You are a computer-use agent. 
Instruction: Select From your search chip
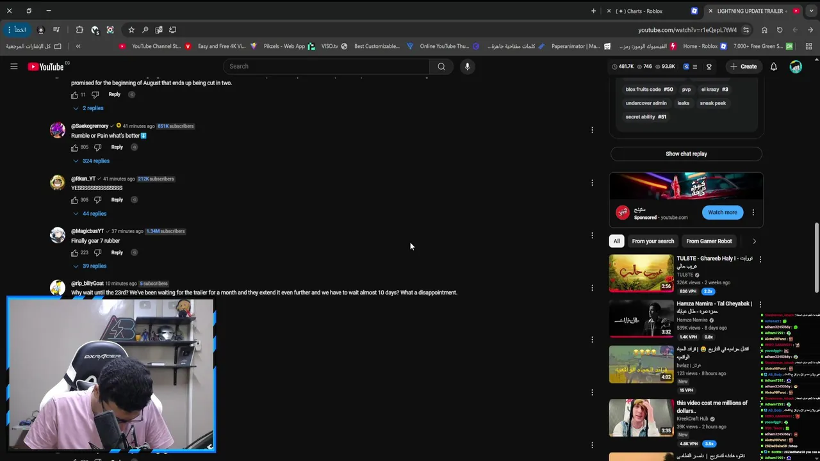(653, 241)
